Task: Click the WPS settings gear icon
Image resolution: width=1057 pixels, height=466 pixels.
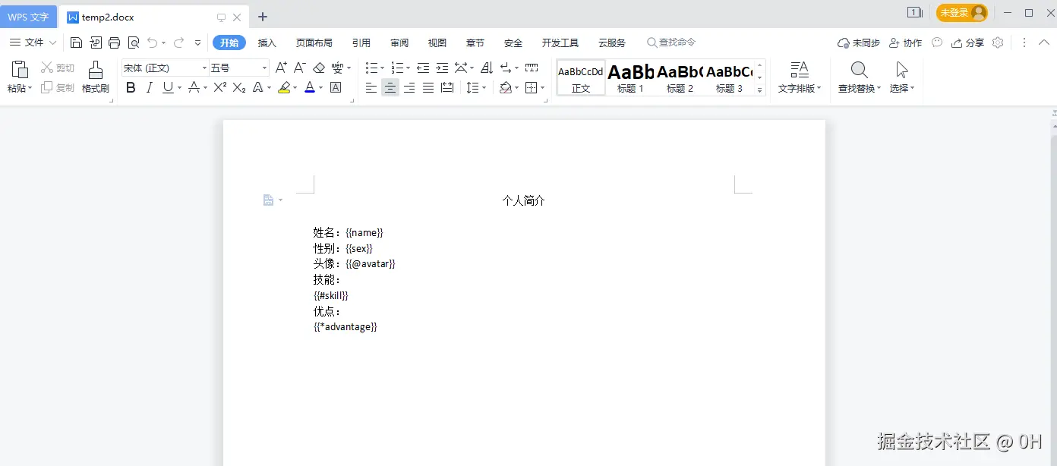Action: click(x=998, y=43)
